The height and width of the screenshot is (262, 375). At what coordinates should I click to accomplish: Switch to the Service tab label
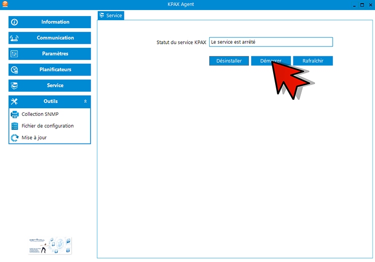click(x=114, y=16)
